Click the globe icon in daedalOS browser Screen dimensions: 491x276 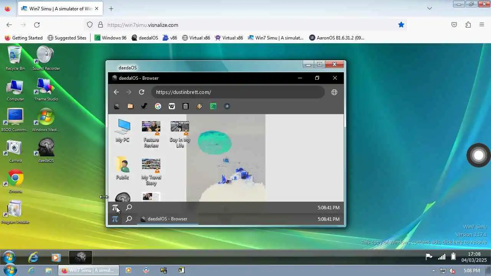334,92
